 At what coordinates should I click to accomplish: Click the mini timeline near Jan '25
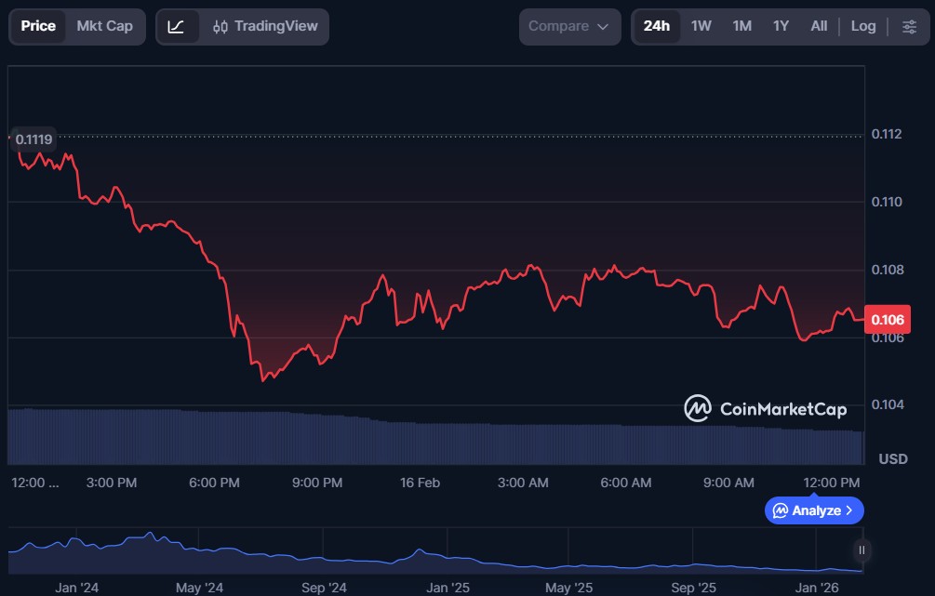447,555
